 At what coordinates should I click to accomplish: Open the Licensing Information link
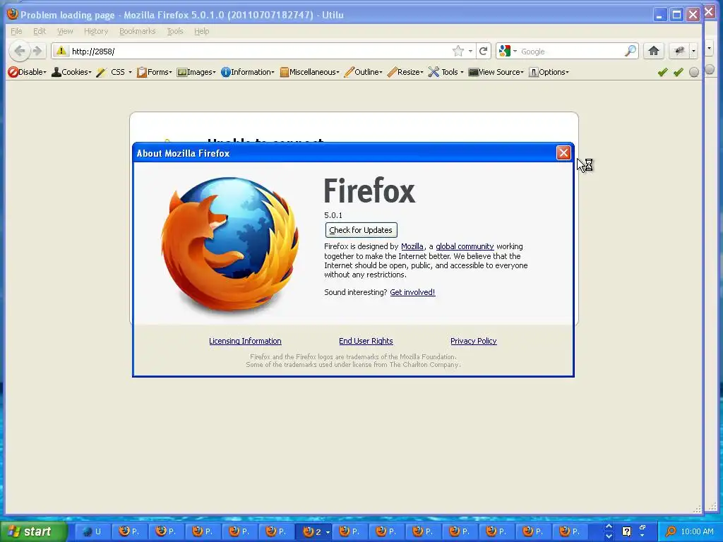(x=245, y=341)
